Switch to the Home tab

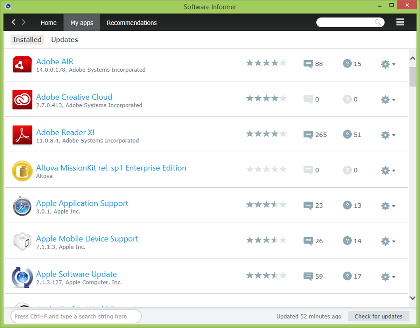coord(49,23)
